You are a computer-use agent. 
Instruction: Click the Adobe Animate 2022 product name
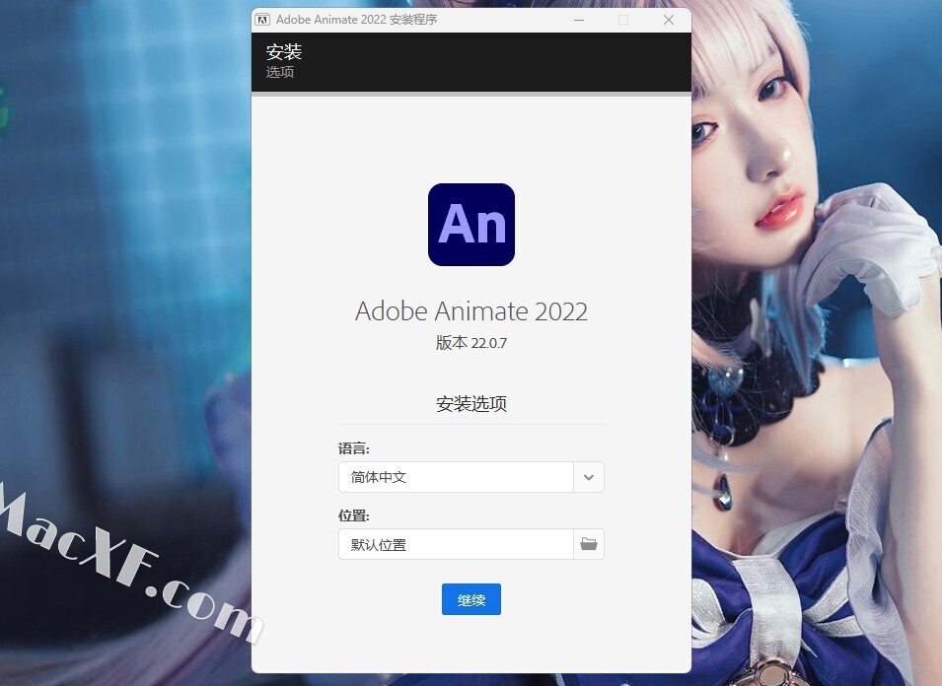pyautogui.click(x=471, y=311)
